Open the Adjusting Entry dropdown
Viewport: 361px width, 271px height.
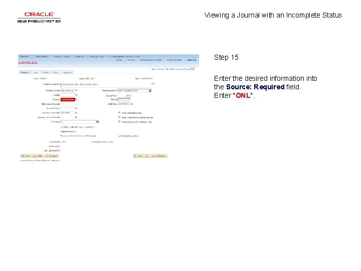(135, 90)
